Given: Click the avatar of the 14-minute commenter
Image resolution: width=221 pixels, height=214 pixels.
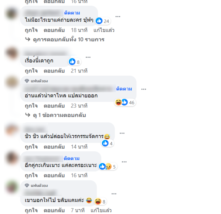Looking at the screenshot, I should (x=12, y=130).
